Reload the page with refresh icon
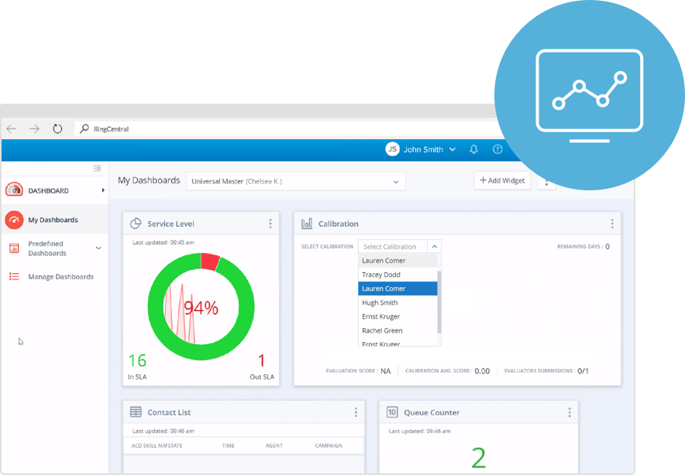Screen dimensions: 685x475 click(x=57, y=129)
